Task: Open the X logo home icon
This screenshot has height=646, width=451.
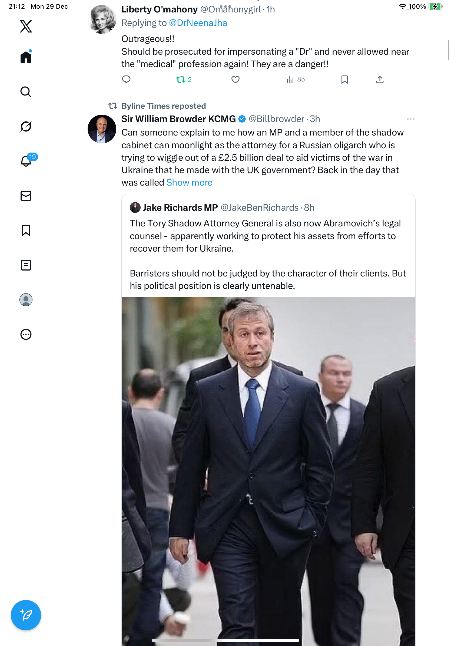Action: [26, 26]
